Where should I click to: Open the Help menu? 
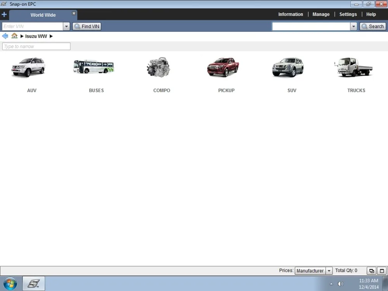371,14
